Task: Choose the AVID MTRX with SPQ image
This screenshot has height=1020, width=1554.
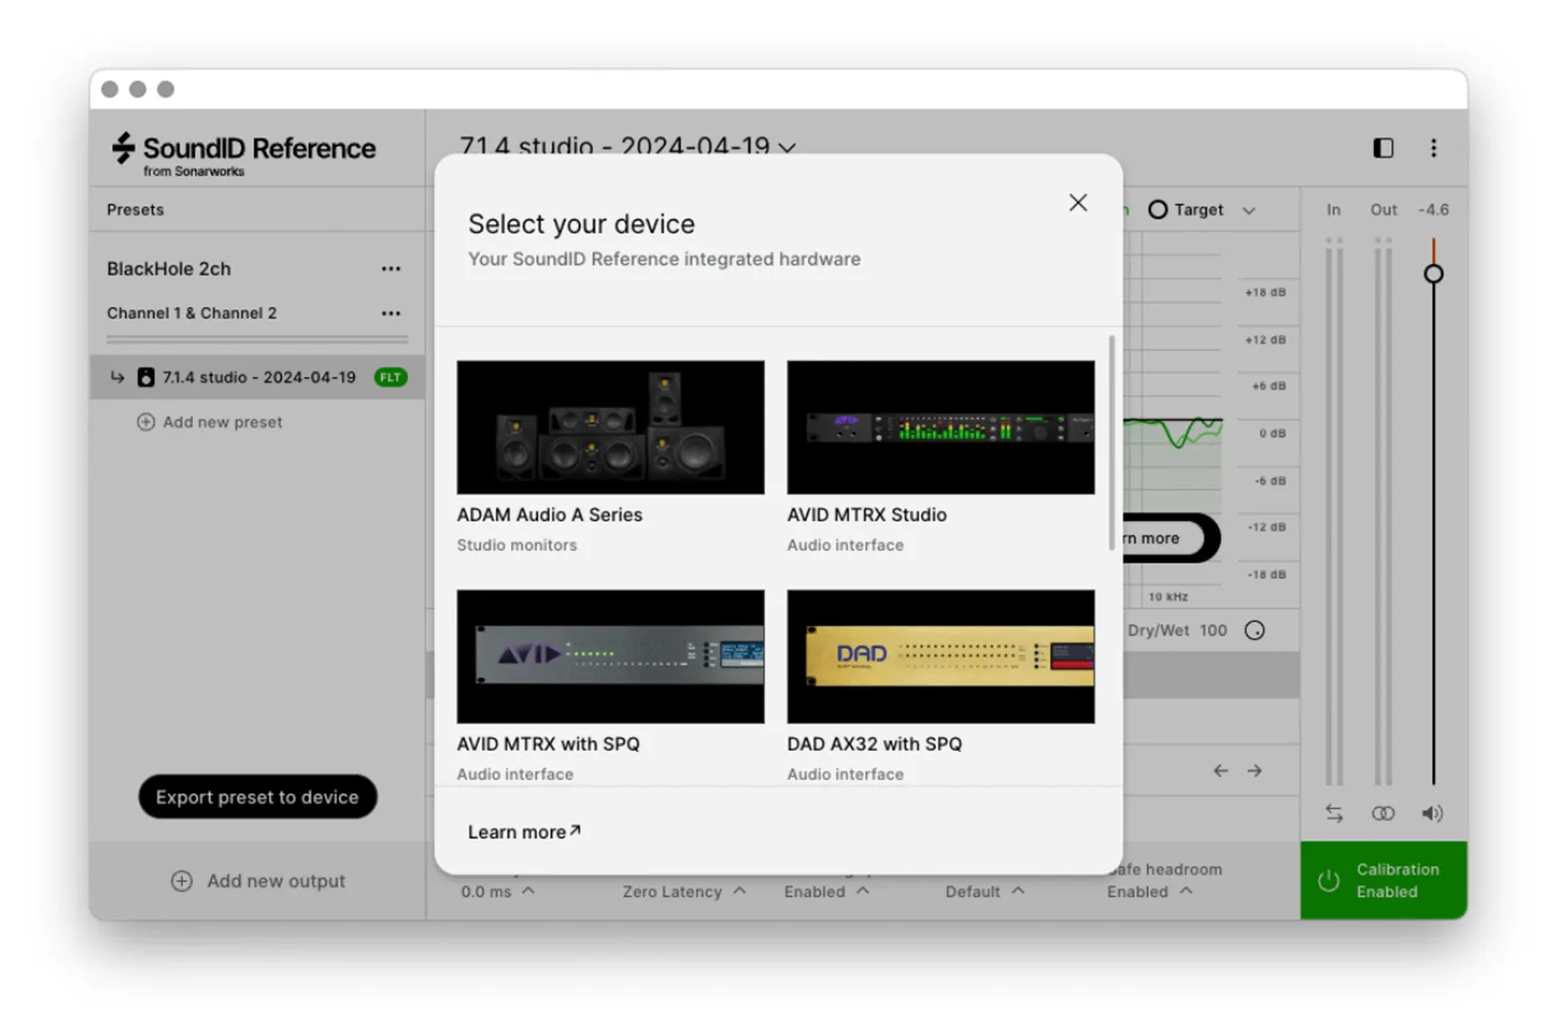Action: tap(610, 657)
